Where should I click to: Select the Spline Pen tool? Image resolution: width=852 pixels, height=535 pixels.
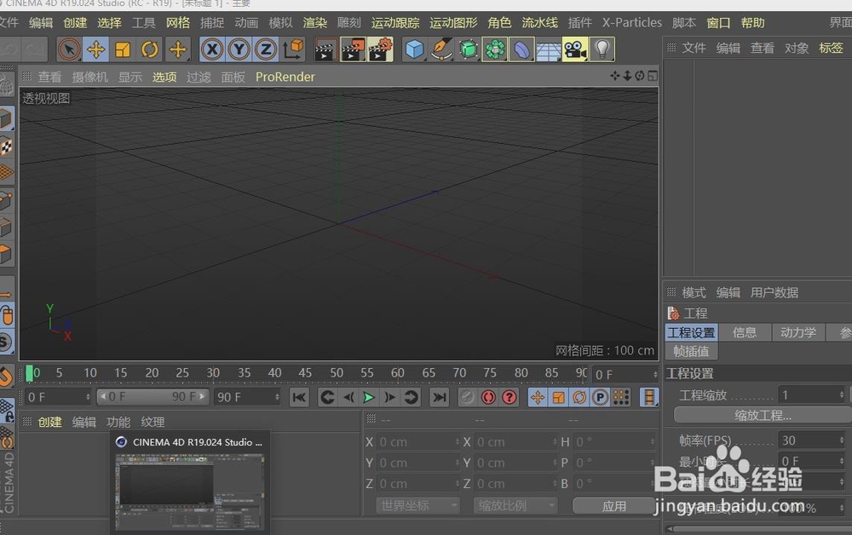tap(441, 50)
